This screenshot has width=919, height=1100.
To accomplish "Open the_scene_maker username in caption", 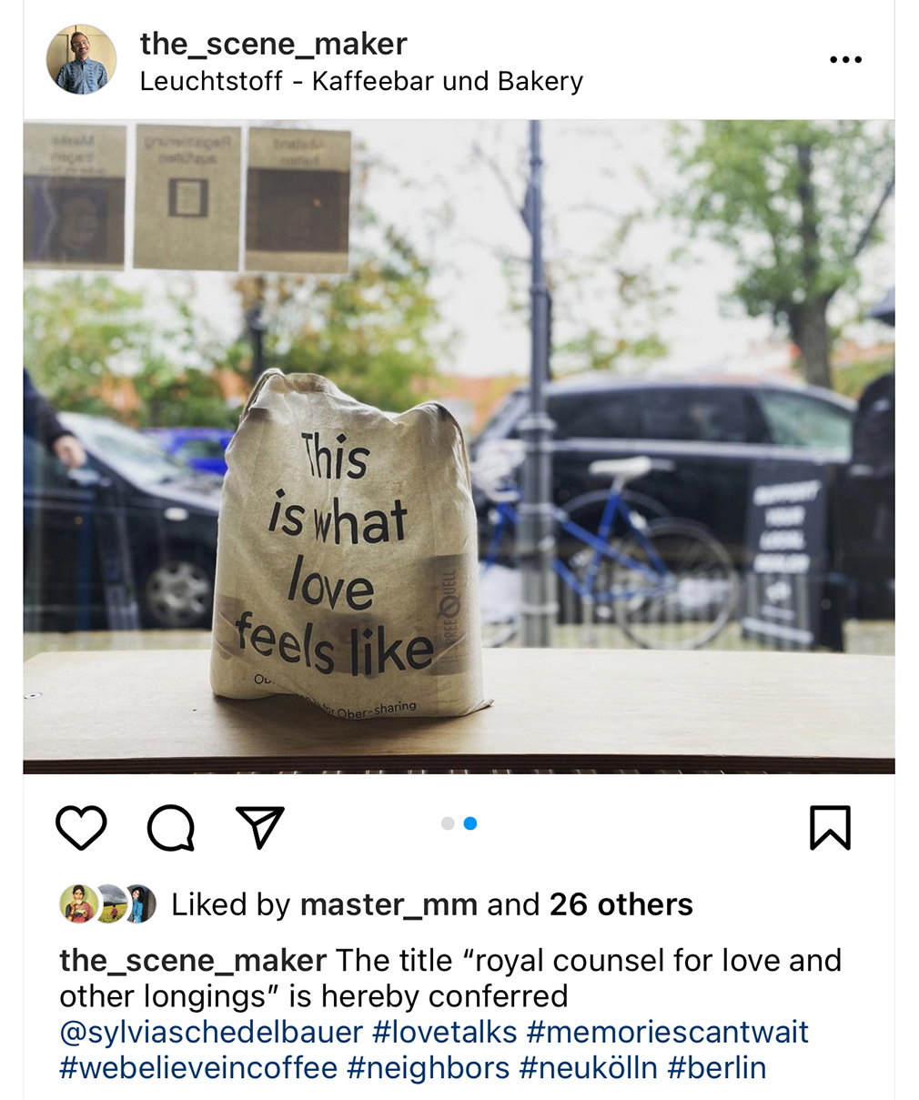I will pyautogui.click(x=193, y=960).
